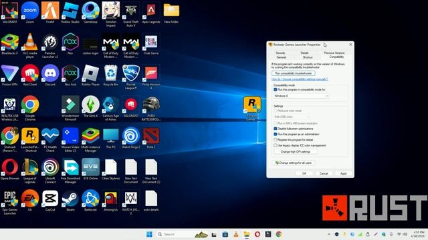Open the Watch Dogs 2 shortcut
The height and width of the screenshot is (240, 428).
coord(131,138)
